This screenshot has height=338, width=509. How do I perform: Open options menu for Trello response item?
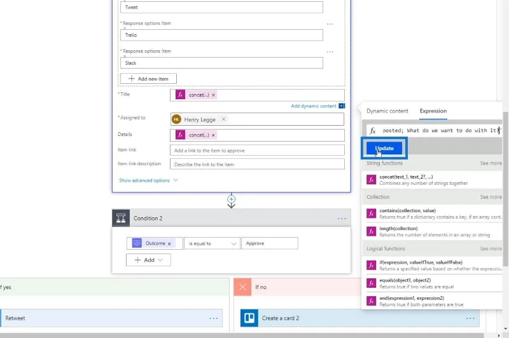[330, 24]
